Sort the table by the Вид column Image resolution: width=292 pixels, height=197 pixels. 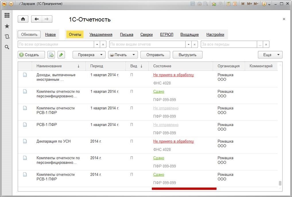(x=137, y=66)
